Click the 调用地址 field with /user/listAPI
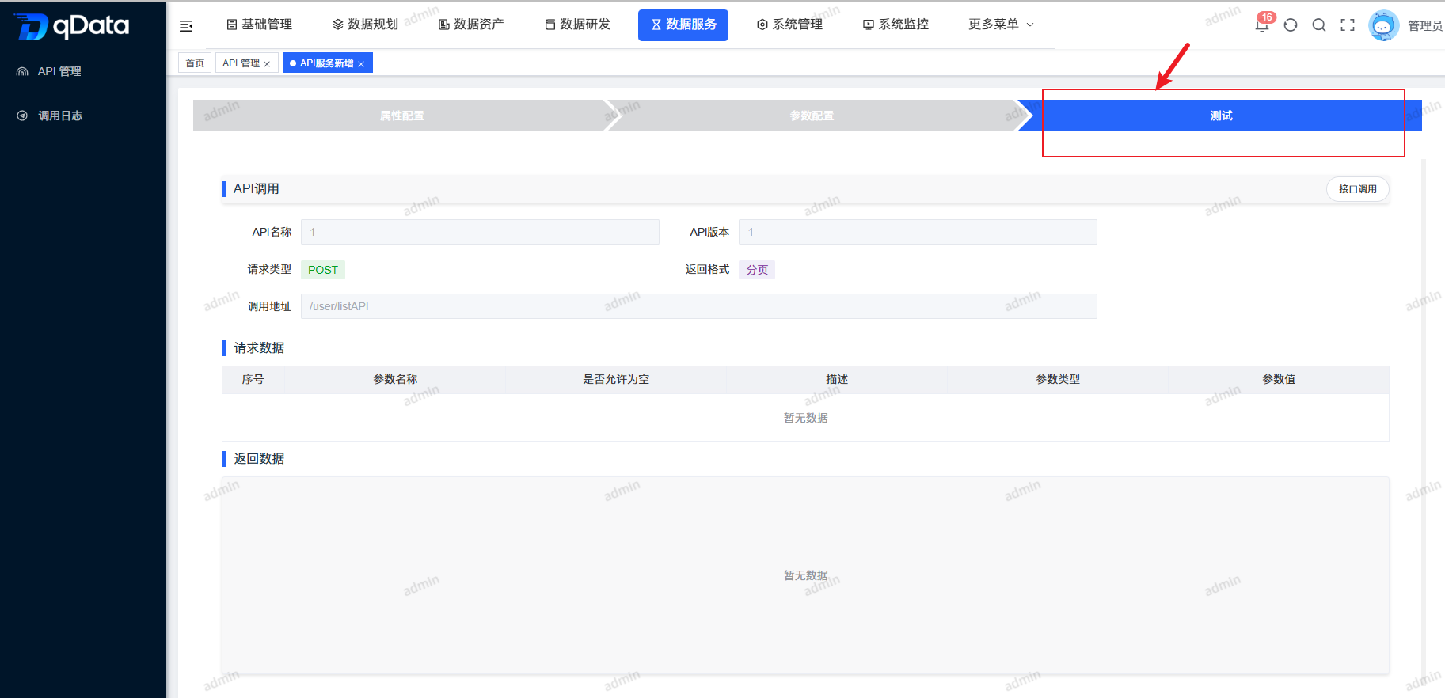The width and height of the screenshot is (1445, 698). (x=698, y=306)
